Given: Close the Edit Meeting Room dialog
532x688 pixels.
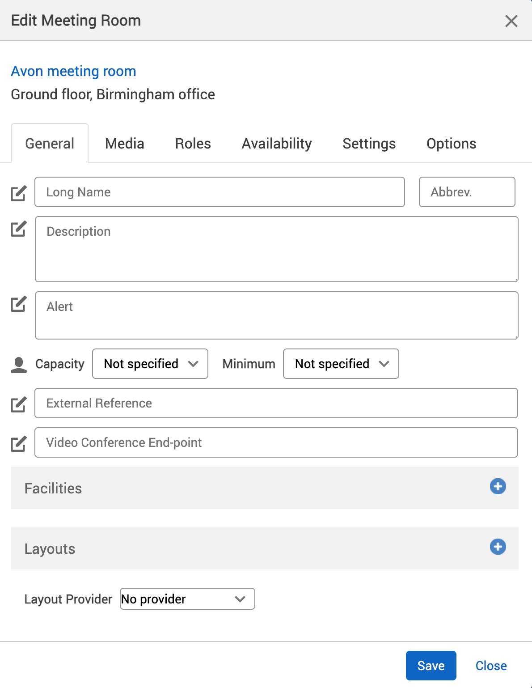Looking at the screenshot, I should click(x=511, y=21).
